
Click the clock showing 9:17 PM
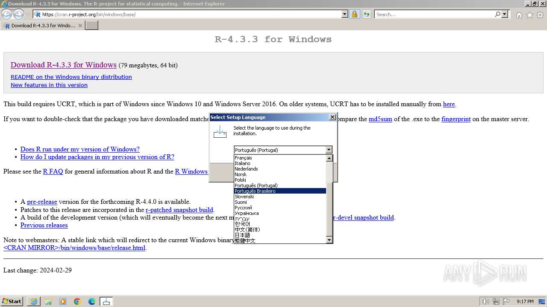click(525, 301)
